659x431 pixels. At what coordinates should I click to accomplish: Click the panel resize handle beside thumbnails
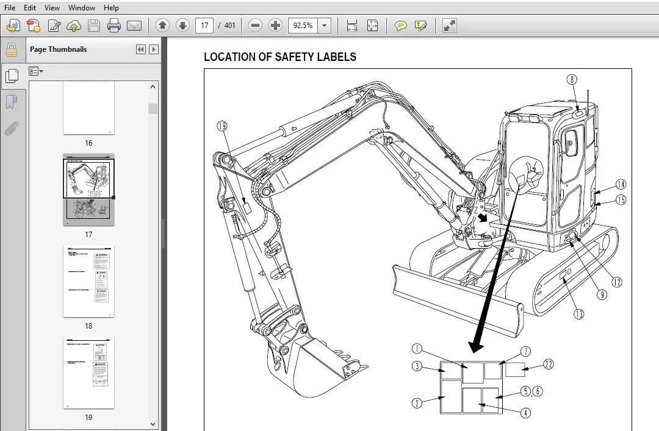click(x=163, y=235)
